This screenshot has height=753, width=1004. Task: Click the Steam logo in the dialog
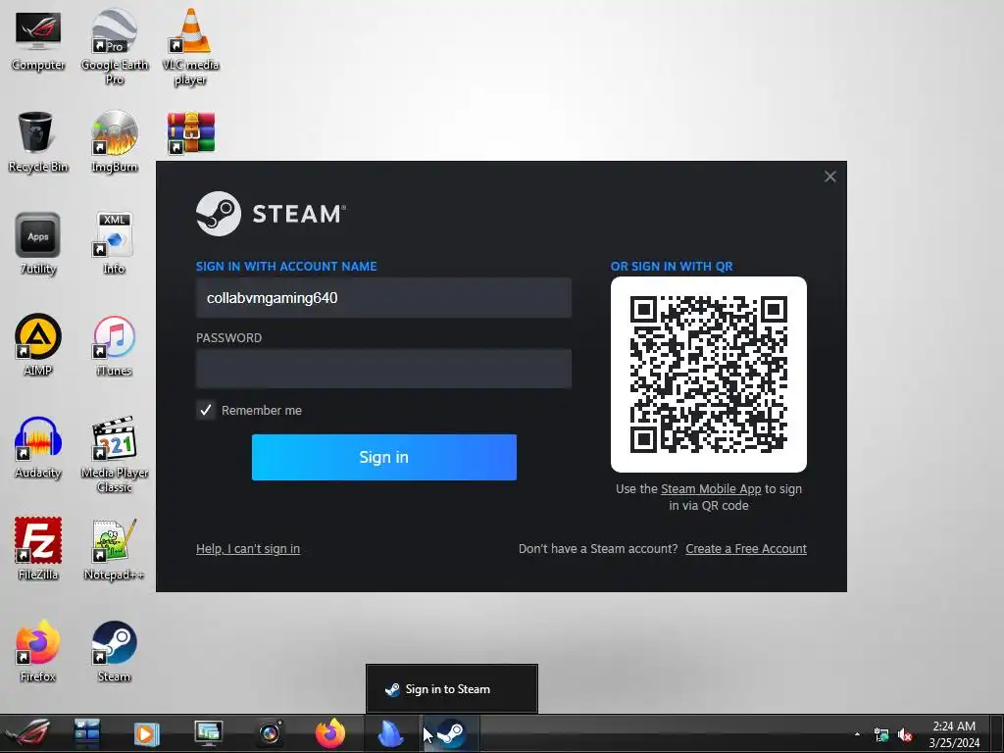(x=271, y=214)
